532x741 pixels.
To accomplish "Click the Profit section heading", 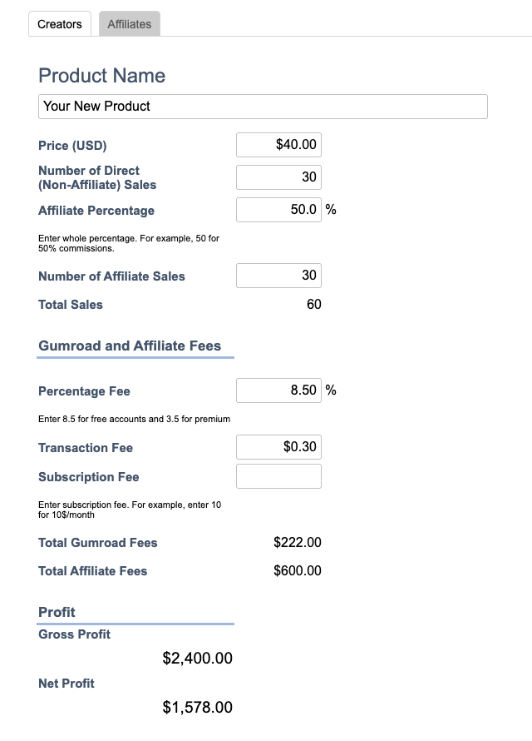I will coord(57,612).
